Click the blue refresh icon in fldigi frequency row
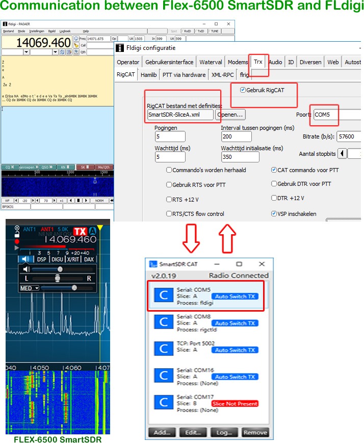Viewport: 364px width, 443px height. coord(62,52)
